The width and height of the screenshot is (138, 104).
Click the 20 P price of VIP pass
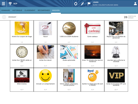[116, 90]
